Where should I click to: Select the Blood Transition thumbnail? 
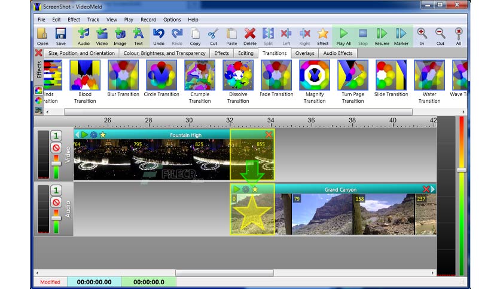click(85, 75)
